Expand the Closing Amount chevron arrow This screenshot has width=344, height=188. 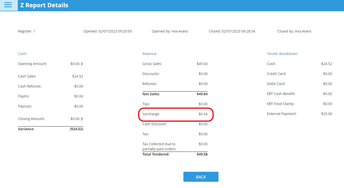(82, 119)
